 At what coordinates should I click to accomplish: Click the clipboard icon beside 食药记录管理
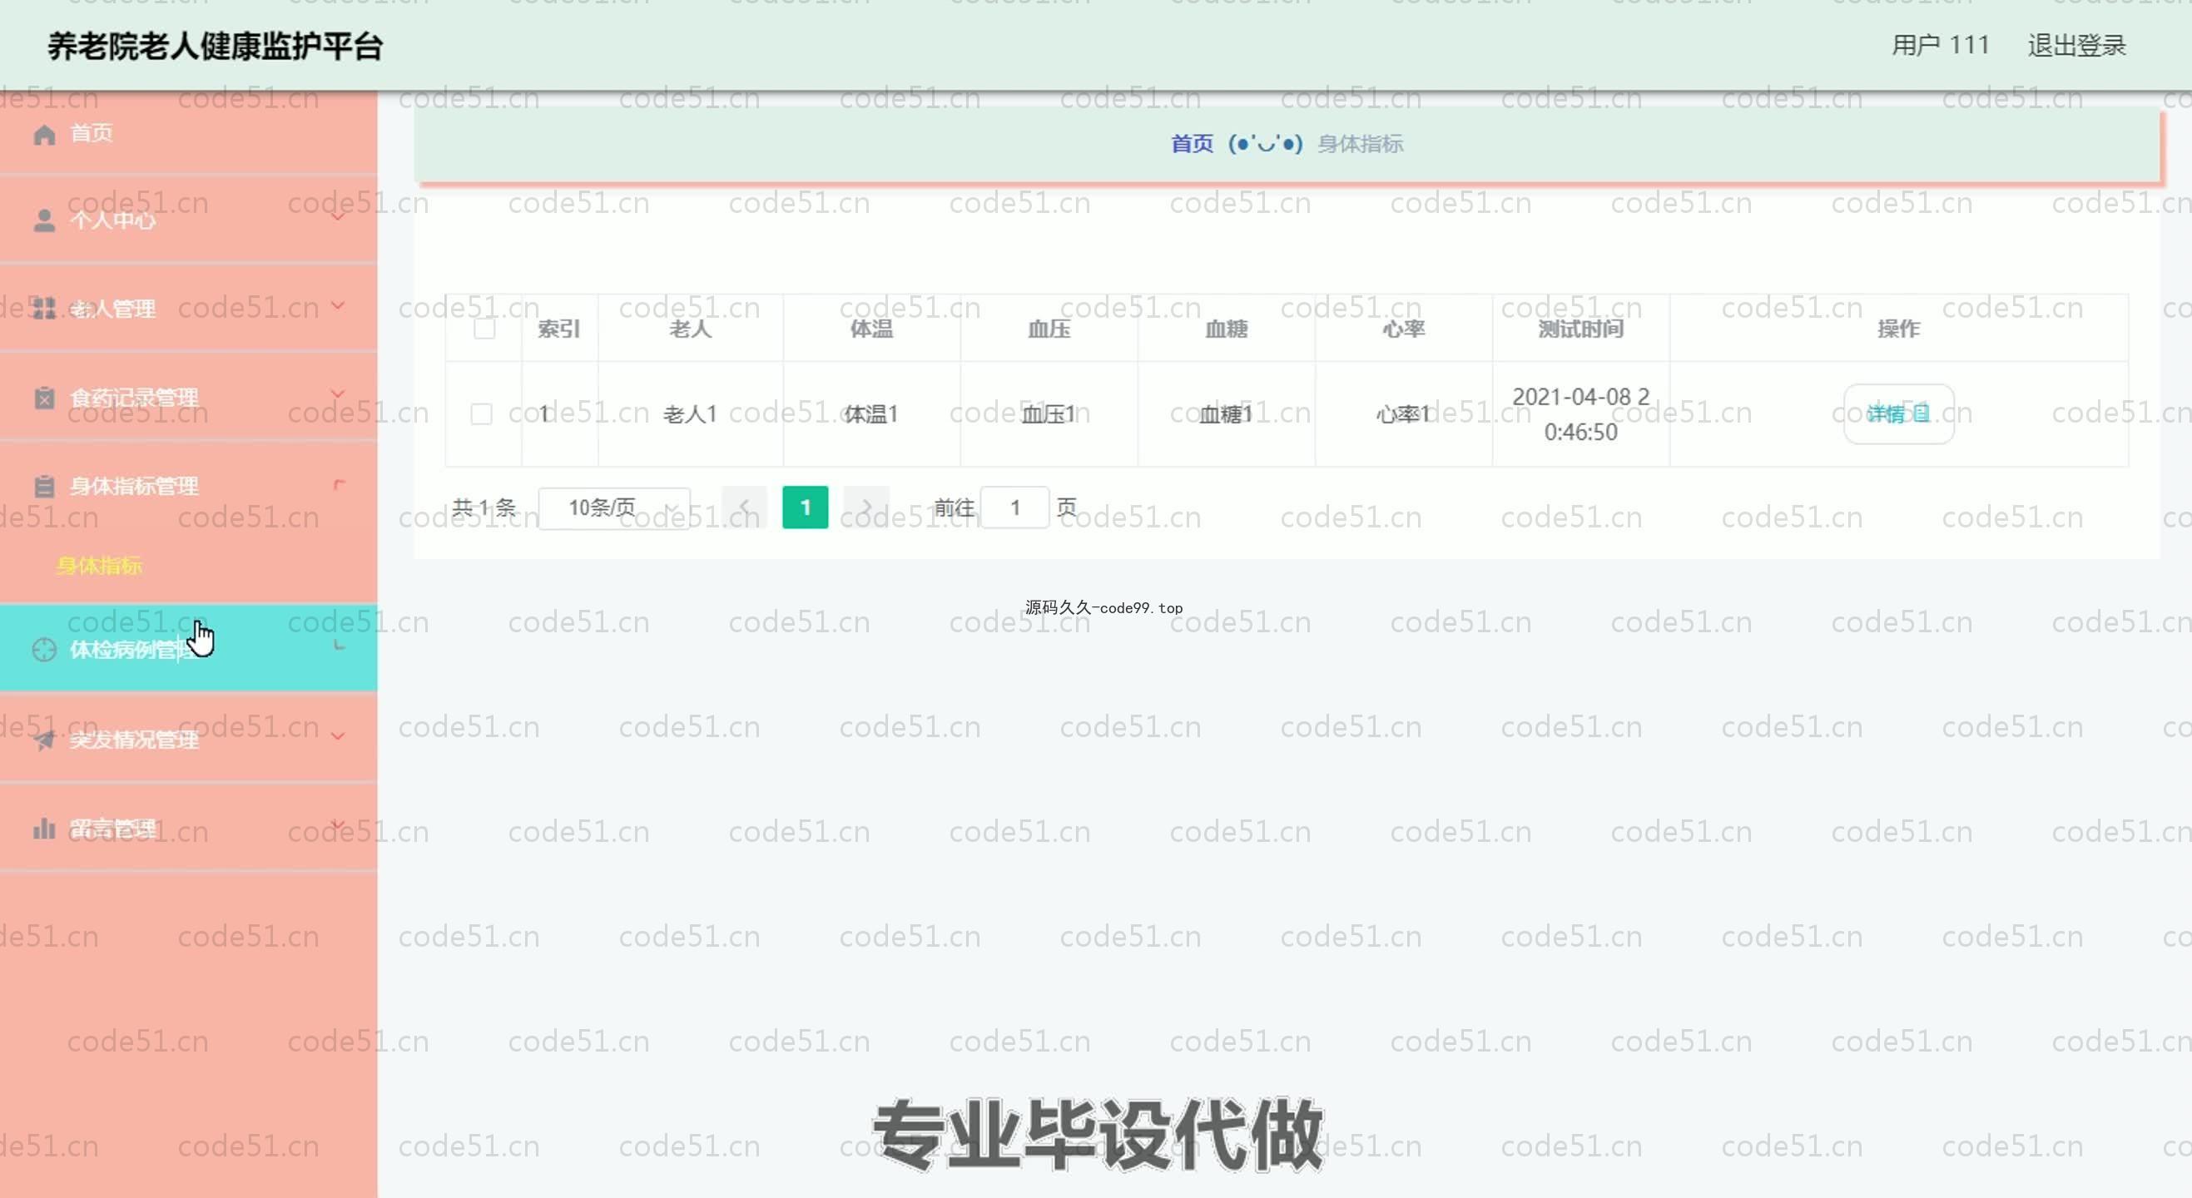(x=44, y=398)
